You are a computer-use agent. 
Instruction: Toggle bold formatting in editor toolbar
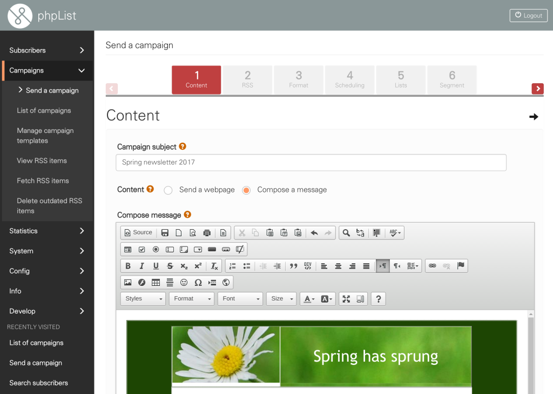point(128,266)
